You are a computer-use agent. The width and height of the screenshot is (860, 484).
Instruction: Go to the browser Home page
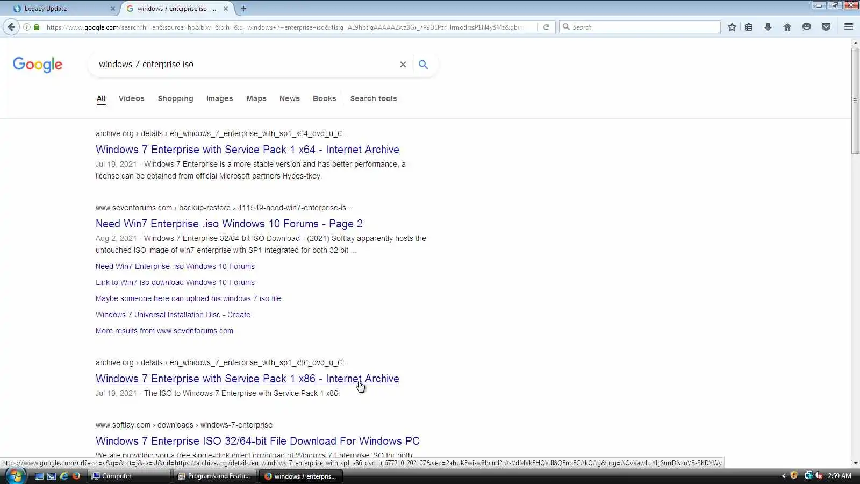tap(787, 27)
